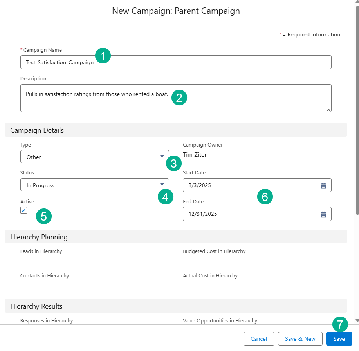The image size is (359, 351).
Task: Expand the Status dropdown showing In Progress
Action: 94,185
